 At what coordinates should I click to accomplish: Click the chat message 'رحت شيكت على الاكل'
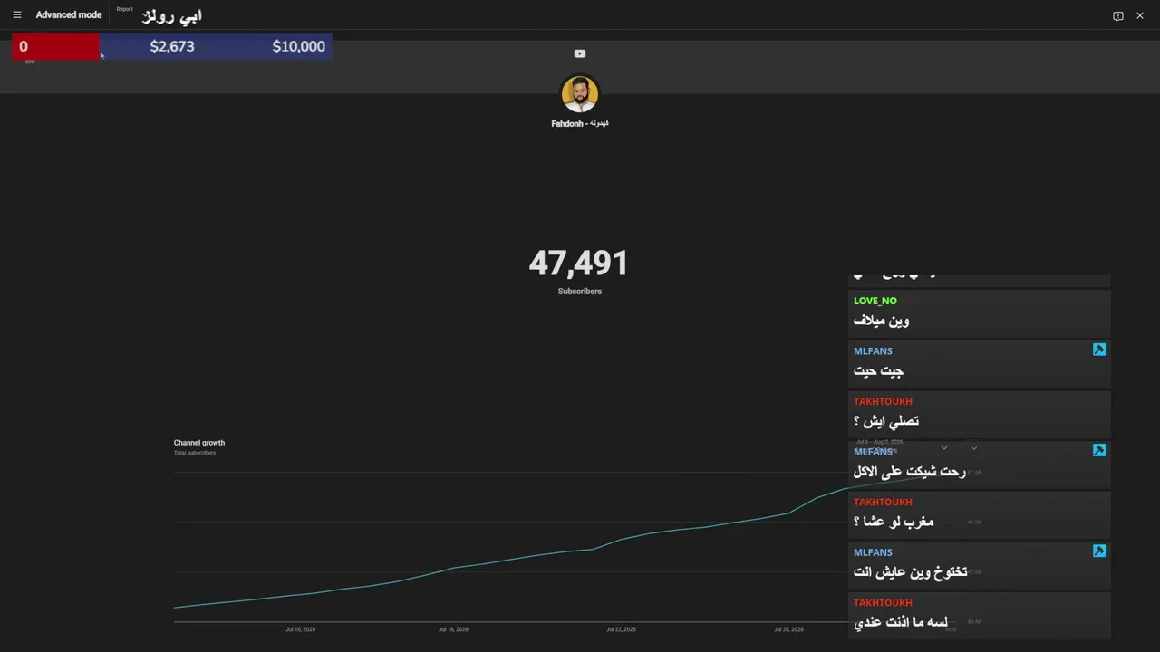click(910, 472)
